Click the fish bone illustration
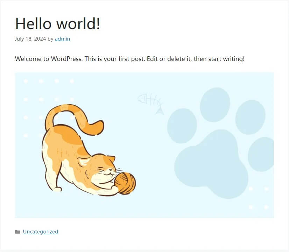Viewport: 289px width, 252px height. pyautogui.click(x=151, y=103)
